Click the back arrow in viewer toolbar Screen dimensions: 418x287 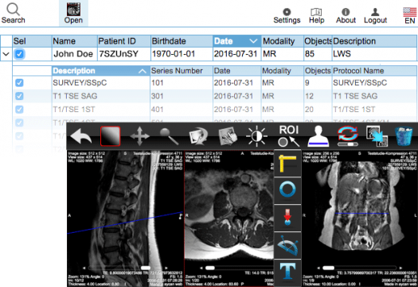pyautogui.click(x=80, y=136)
